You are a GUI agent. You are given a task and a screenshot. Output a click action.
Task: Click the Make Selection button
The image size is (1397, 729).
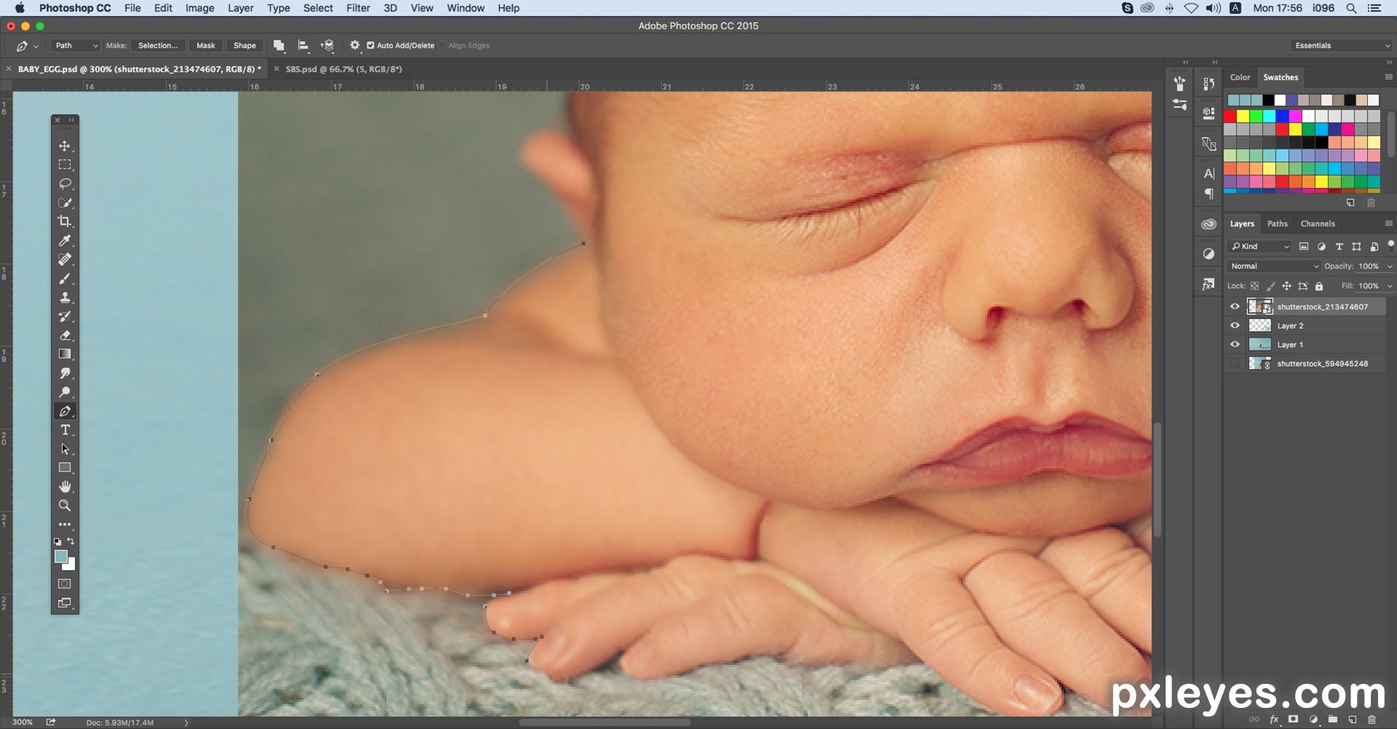[158, 45]
